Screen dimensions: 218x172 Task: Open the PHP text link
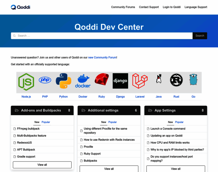coord(45,97)
